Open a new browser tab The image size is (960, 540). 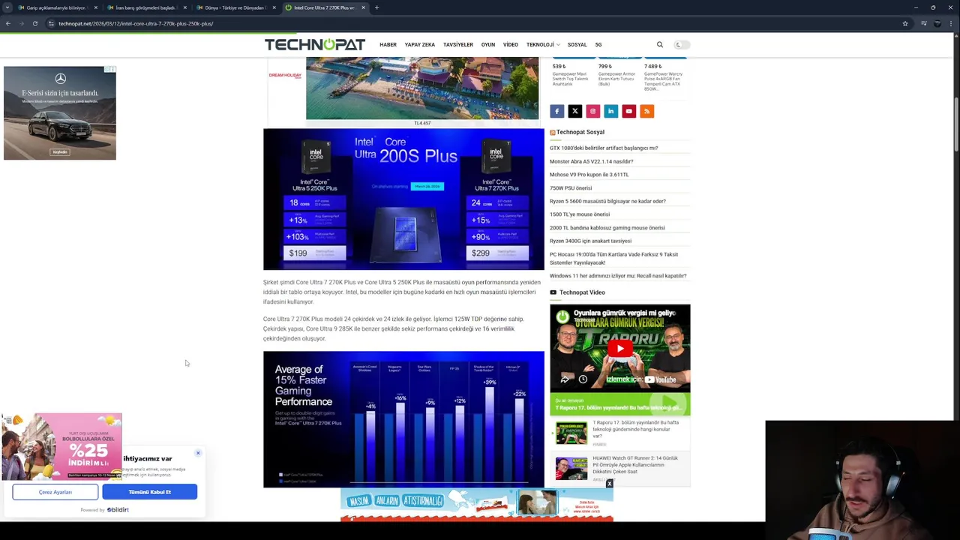click(376, 7)
